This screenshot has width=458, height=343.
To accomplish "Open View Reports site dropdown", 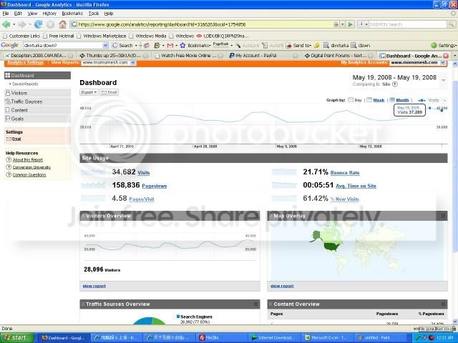I will coord(133,63).
